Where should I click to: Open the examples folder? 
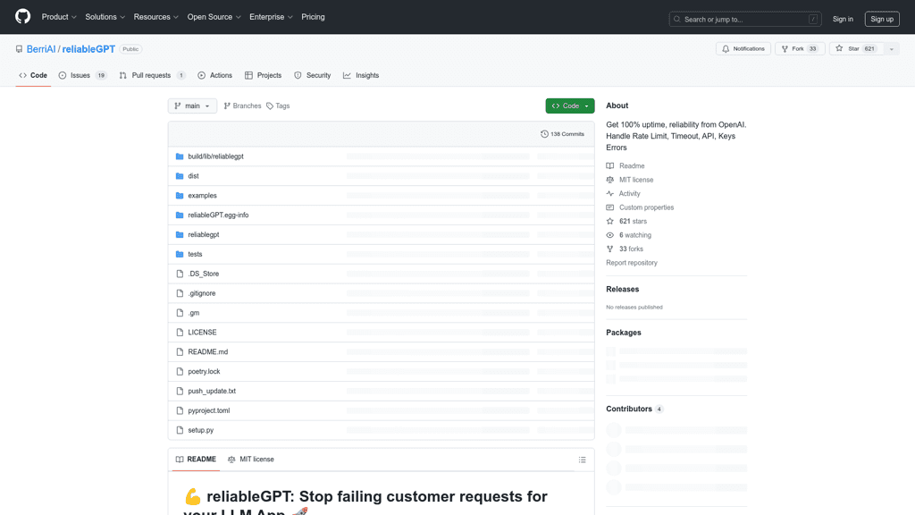(202, 196)
